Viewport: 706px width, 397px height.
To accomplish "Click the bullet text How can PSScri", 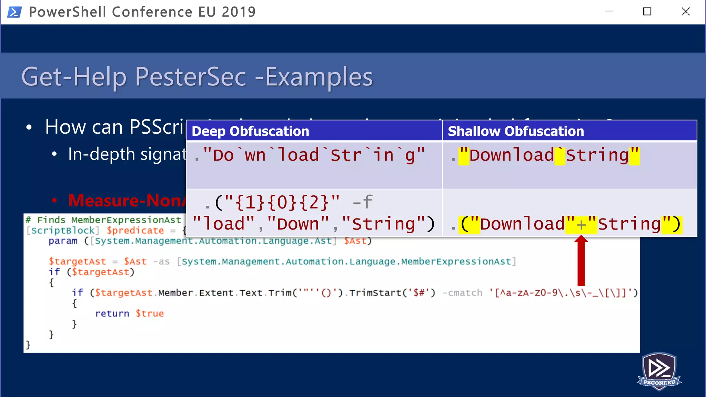I will click(x=115, y=127).
